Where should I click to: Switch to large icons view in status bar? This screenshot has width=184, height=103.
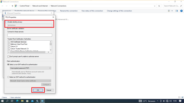183,97
